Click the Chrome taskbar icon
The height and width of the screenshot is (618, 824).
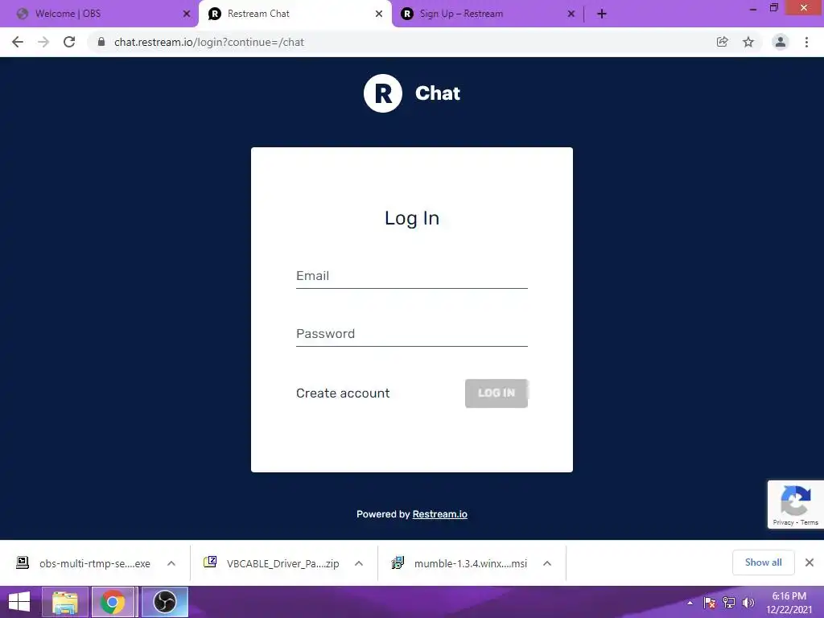point(114,602)
